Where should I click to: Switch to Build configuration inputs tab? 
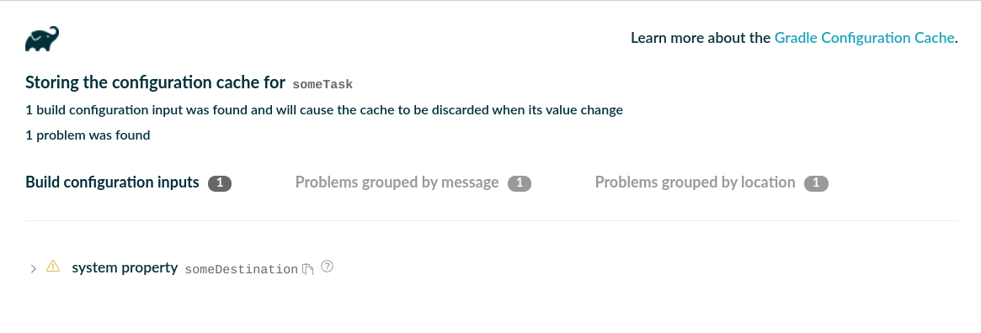tap(112, 182)
